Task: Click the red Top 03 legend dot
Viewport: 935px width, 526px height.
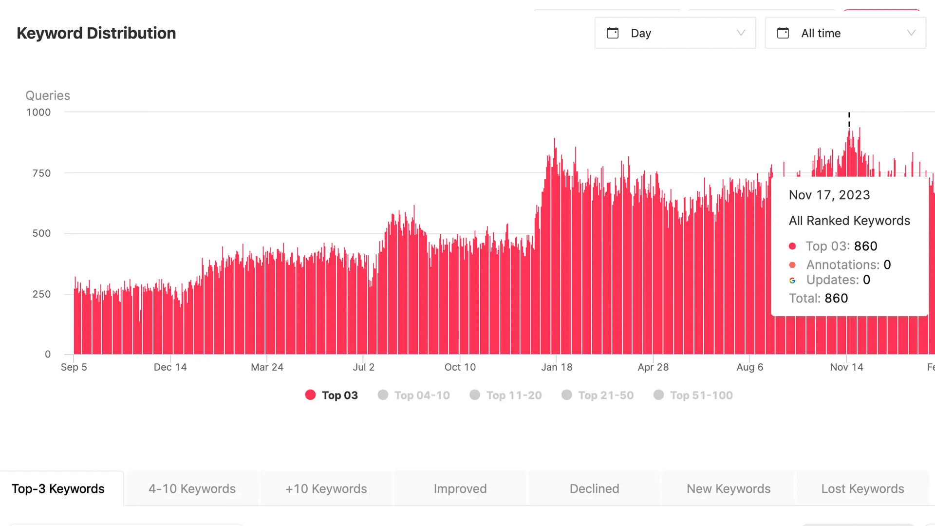Action: click(310, 395)
